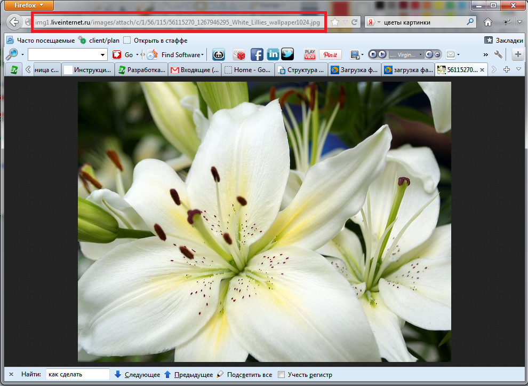Toggle the 'Учесть регистр' checkbox
Image resolution: width=528 pixels, height=386 pixels.
[282, 375]
